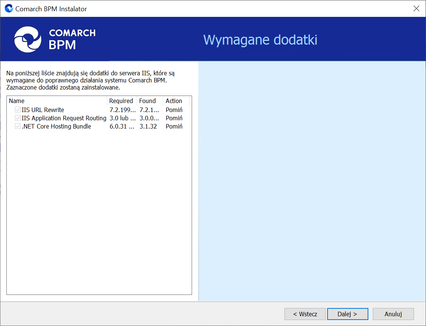Click the Comarch BPM Instalator window title
The width and height of the screenshot is (426, 326).
51,9
